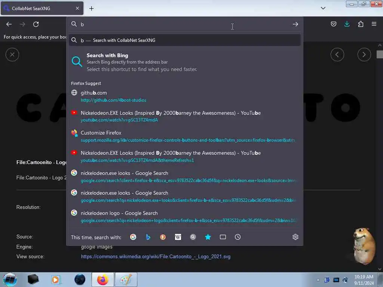The width and height of the screenshot is (383, 287).
Task: Close the image detail with X circle
Action: point(12,55)
